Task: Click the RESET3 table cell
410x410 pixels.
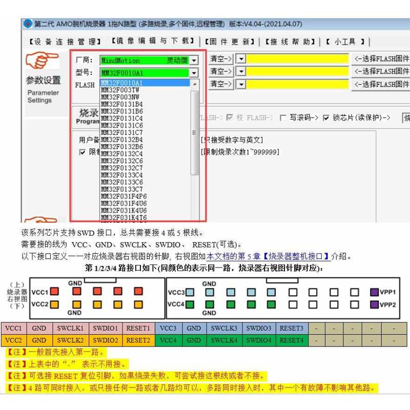Action: [292, 328]
